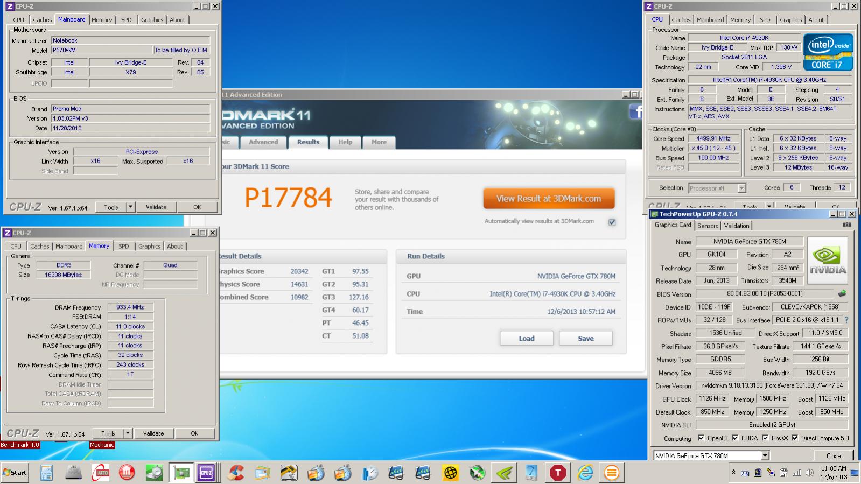The width and height of the screenshot is (861, 484).
Task: Click the Bus Interface question mark in GPU-Z
Action: click(x=846, y=320)
